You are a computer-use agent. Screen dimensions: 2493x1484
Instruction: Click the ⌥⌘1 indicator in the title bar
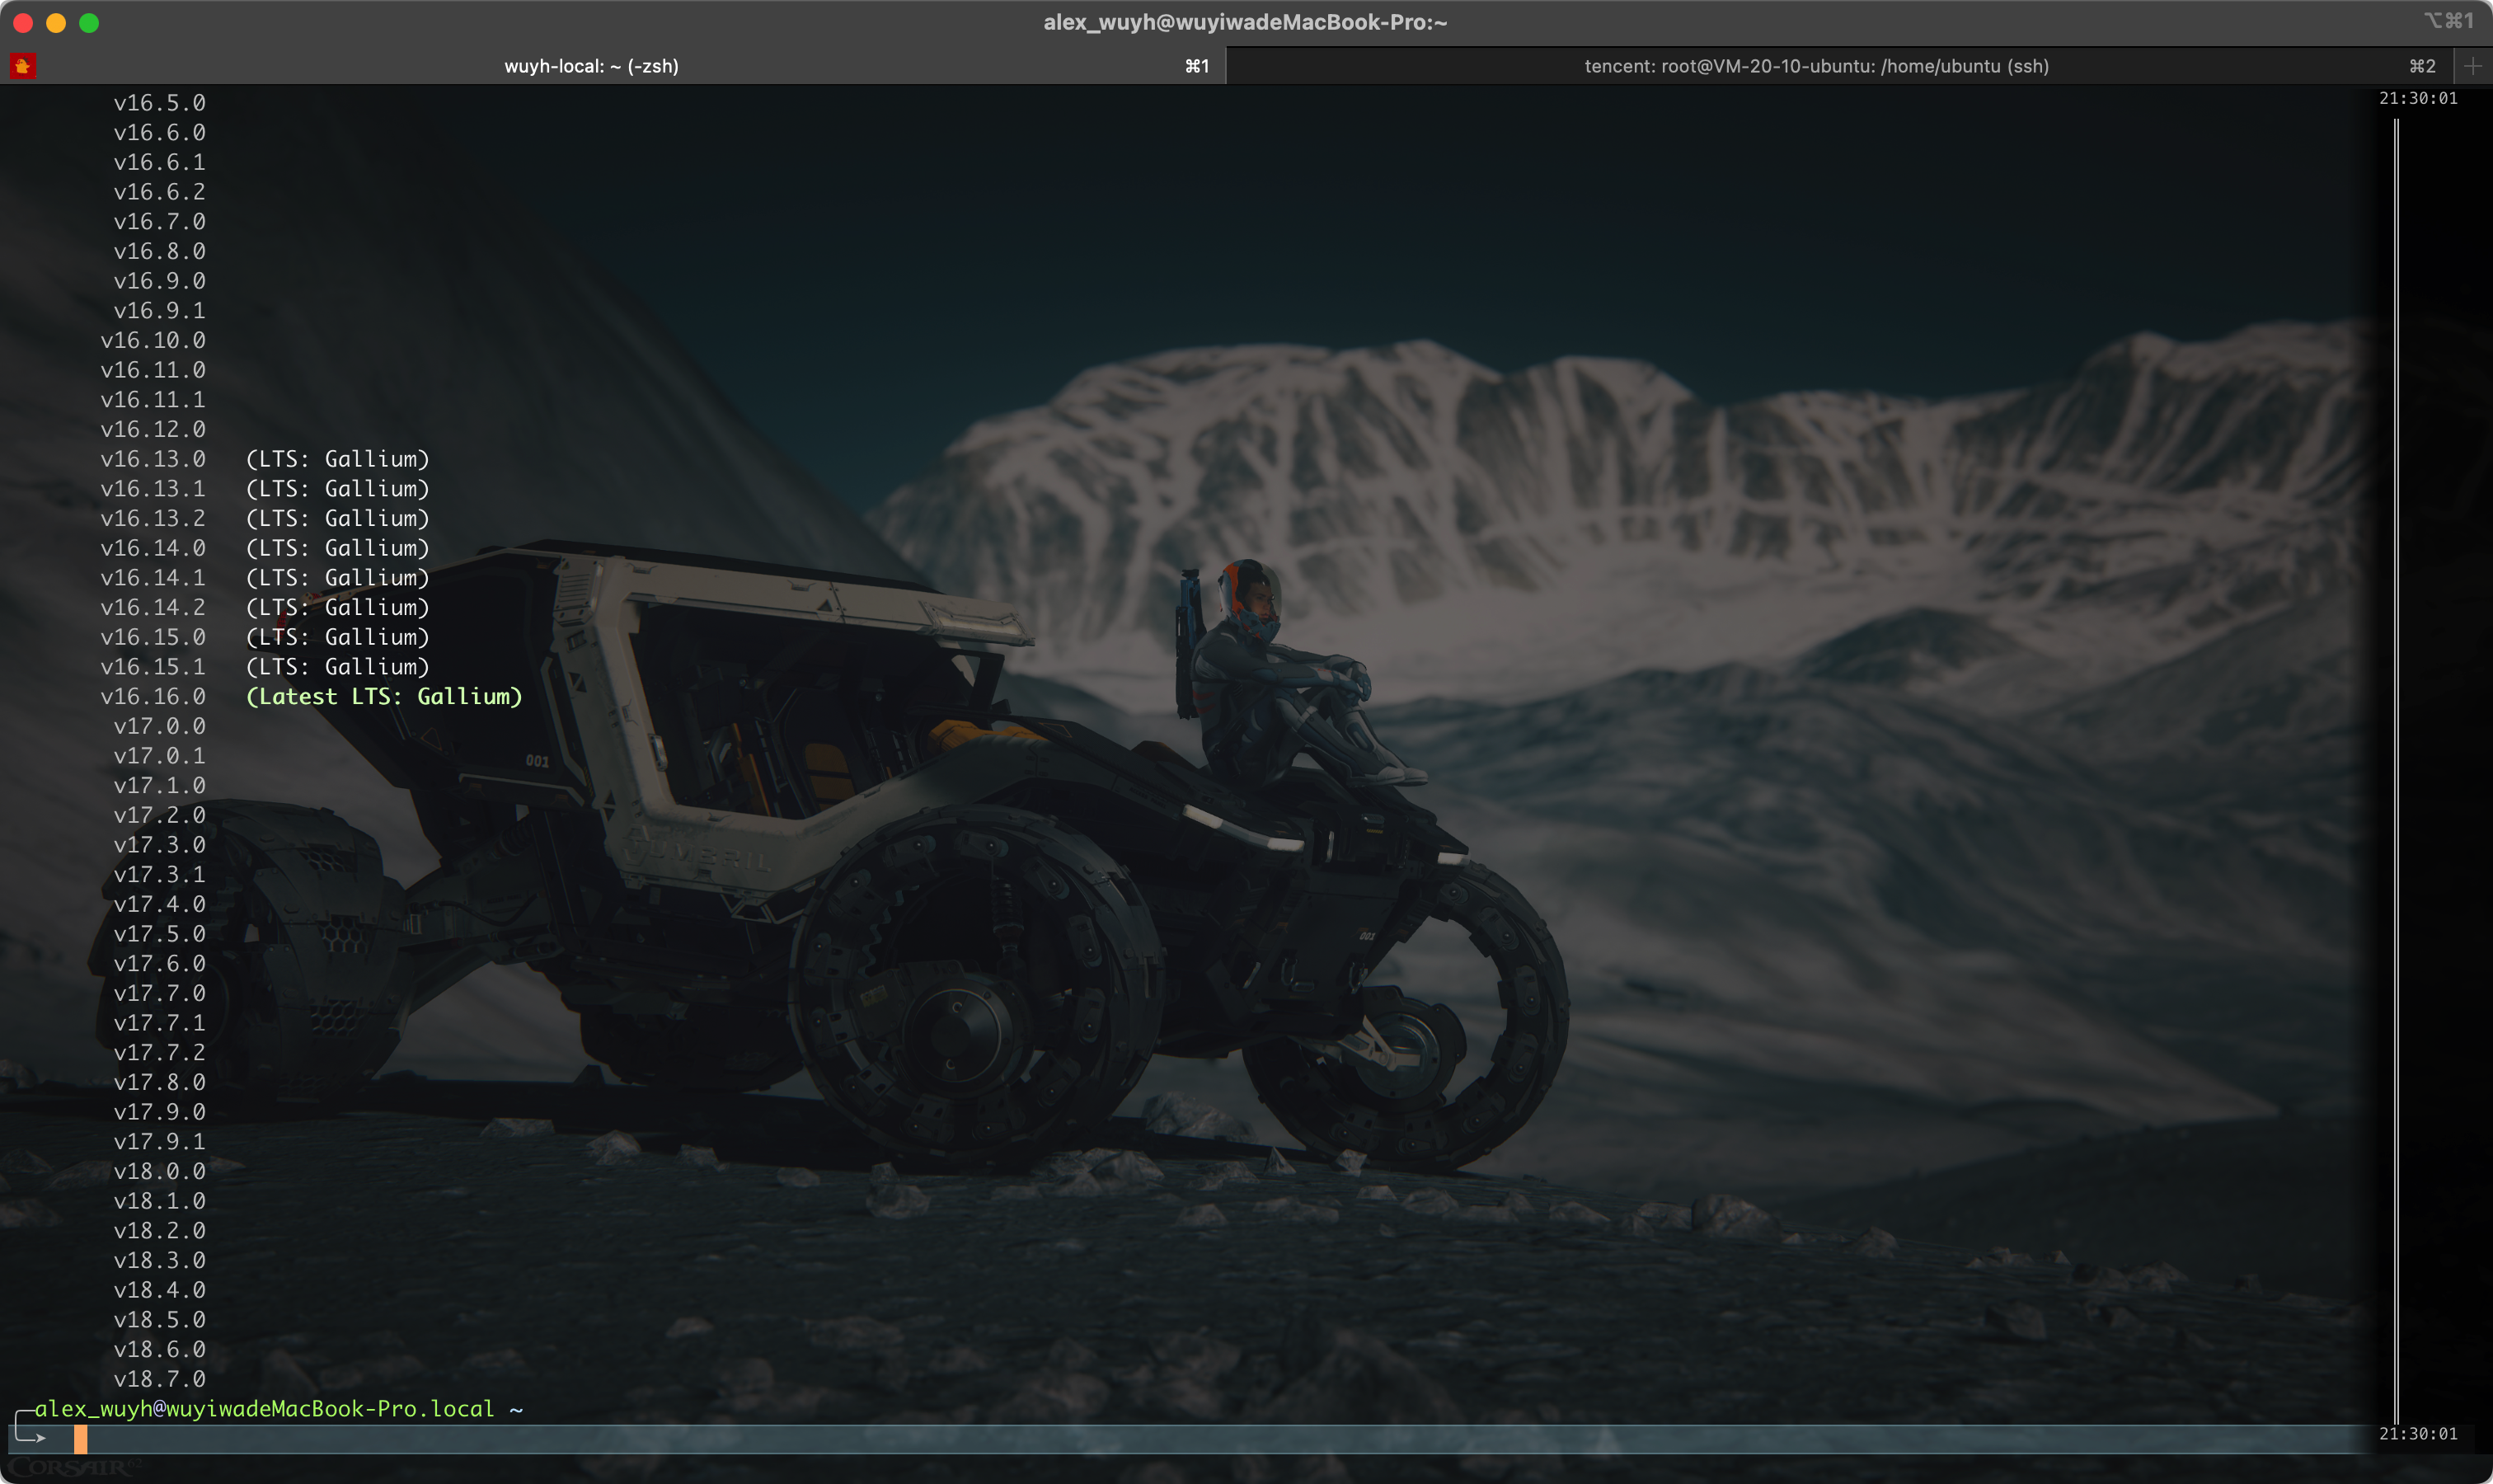click(2448, 21)
